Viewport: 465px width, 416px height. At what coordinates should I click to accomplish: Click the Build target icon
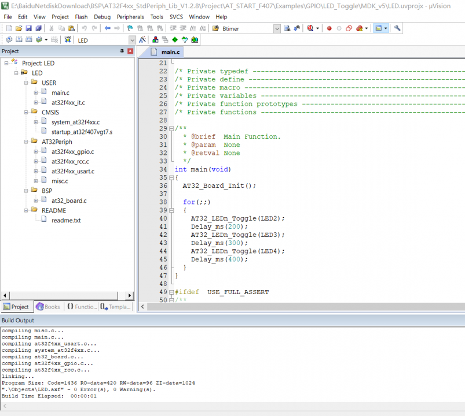coord(19,40)
